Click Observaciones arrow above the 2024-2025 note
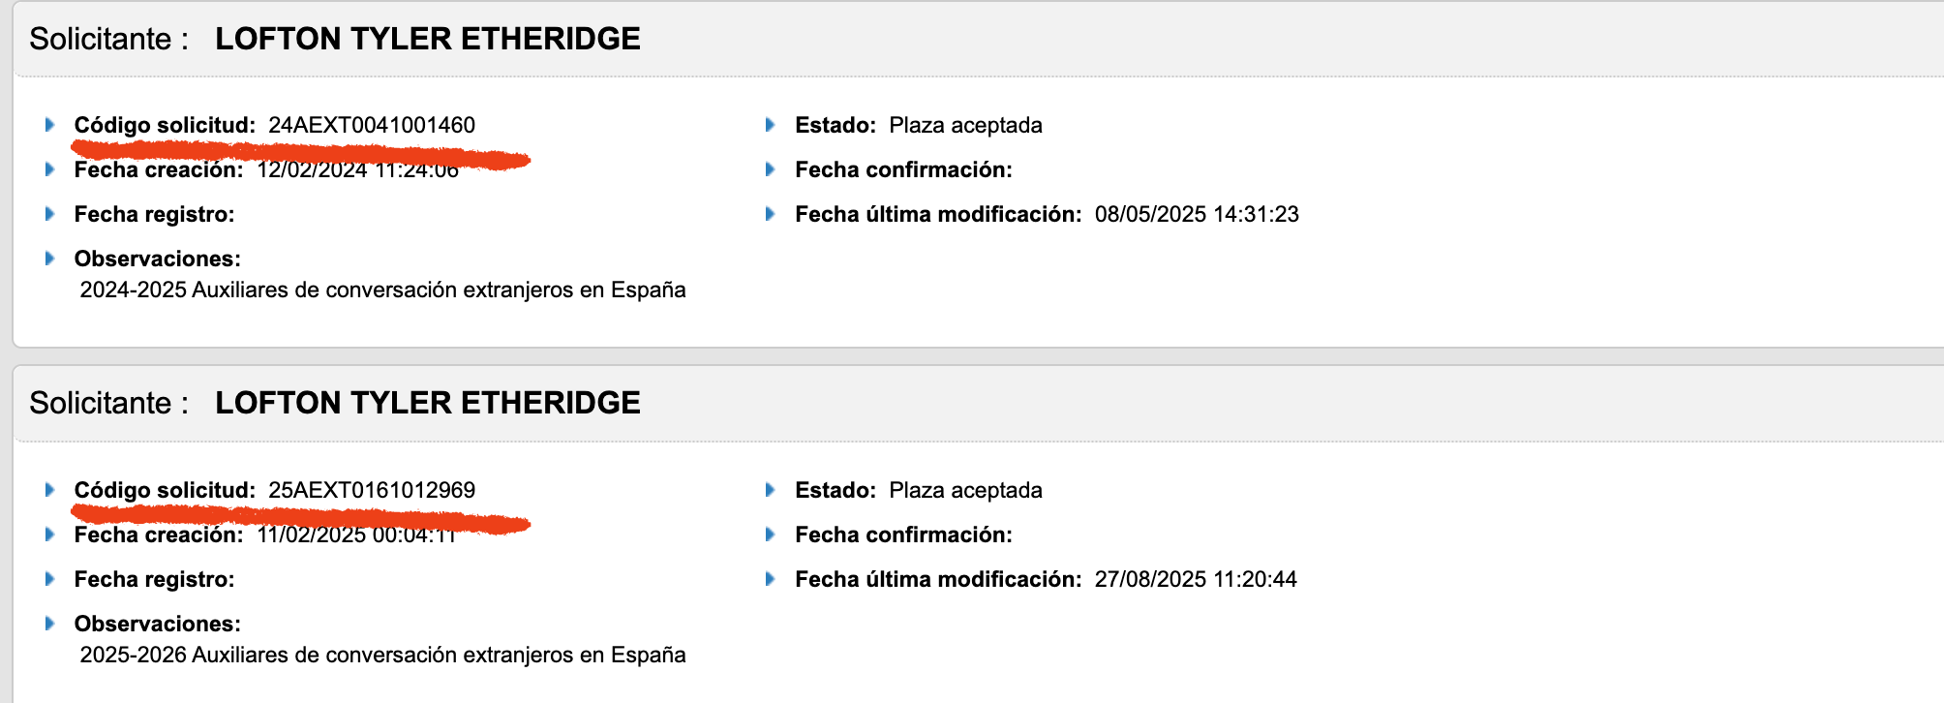The height and width of the screenshot is (703, 1944). [50, 259]
